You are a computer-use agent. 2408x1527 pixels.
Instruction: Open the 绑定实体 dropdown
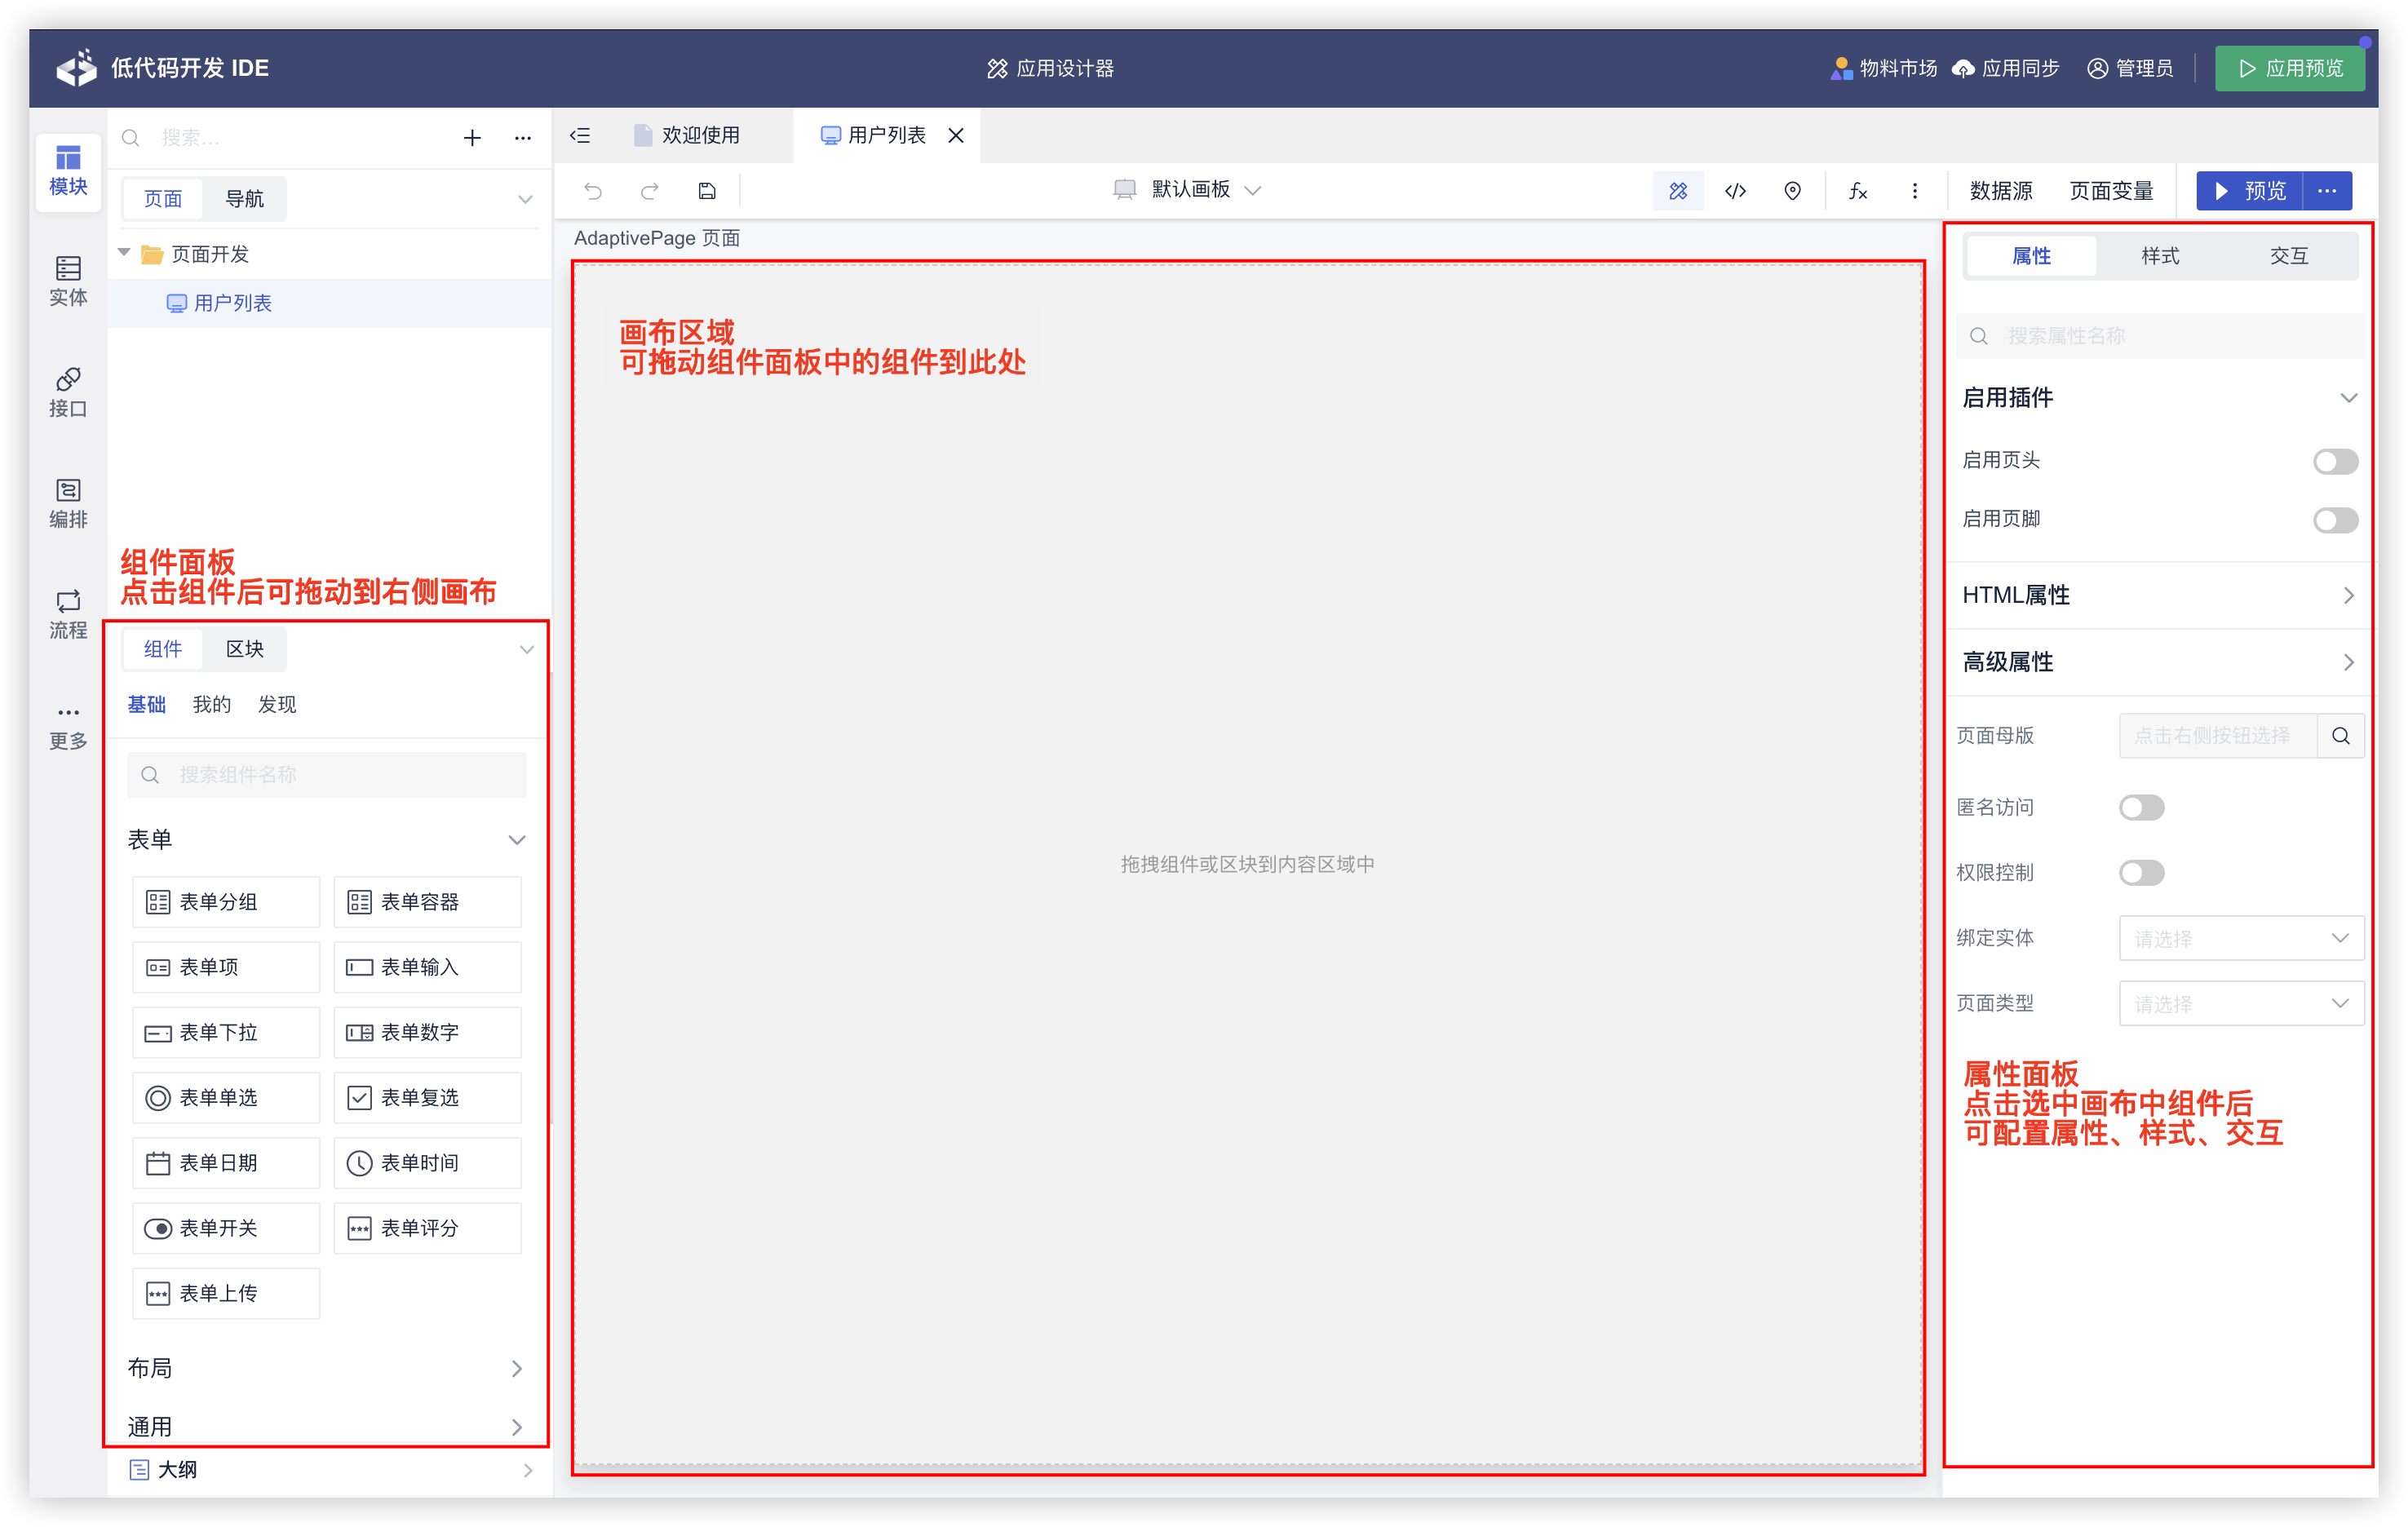(x=2240, y=938)
